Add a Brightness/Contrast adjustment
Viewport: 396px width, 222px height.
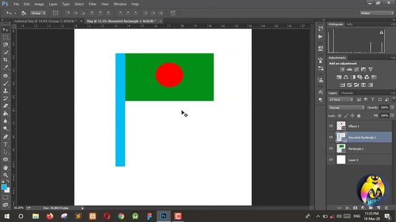pyautogui.click(x=342, y=69)
